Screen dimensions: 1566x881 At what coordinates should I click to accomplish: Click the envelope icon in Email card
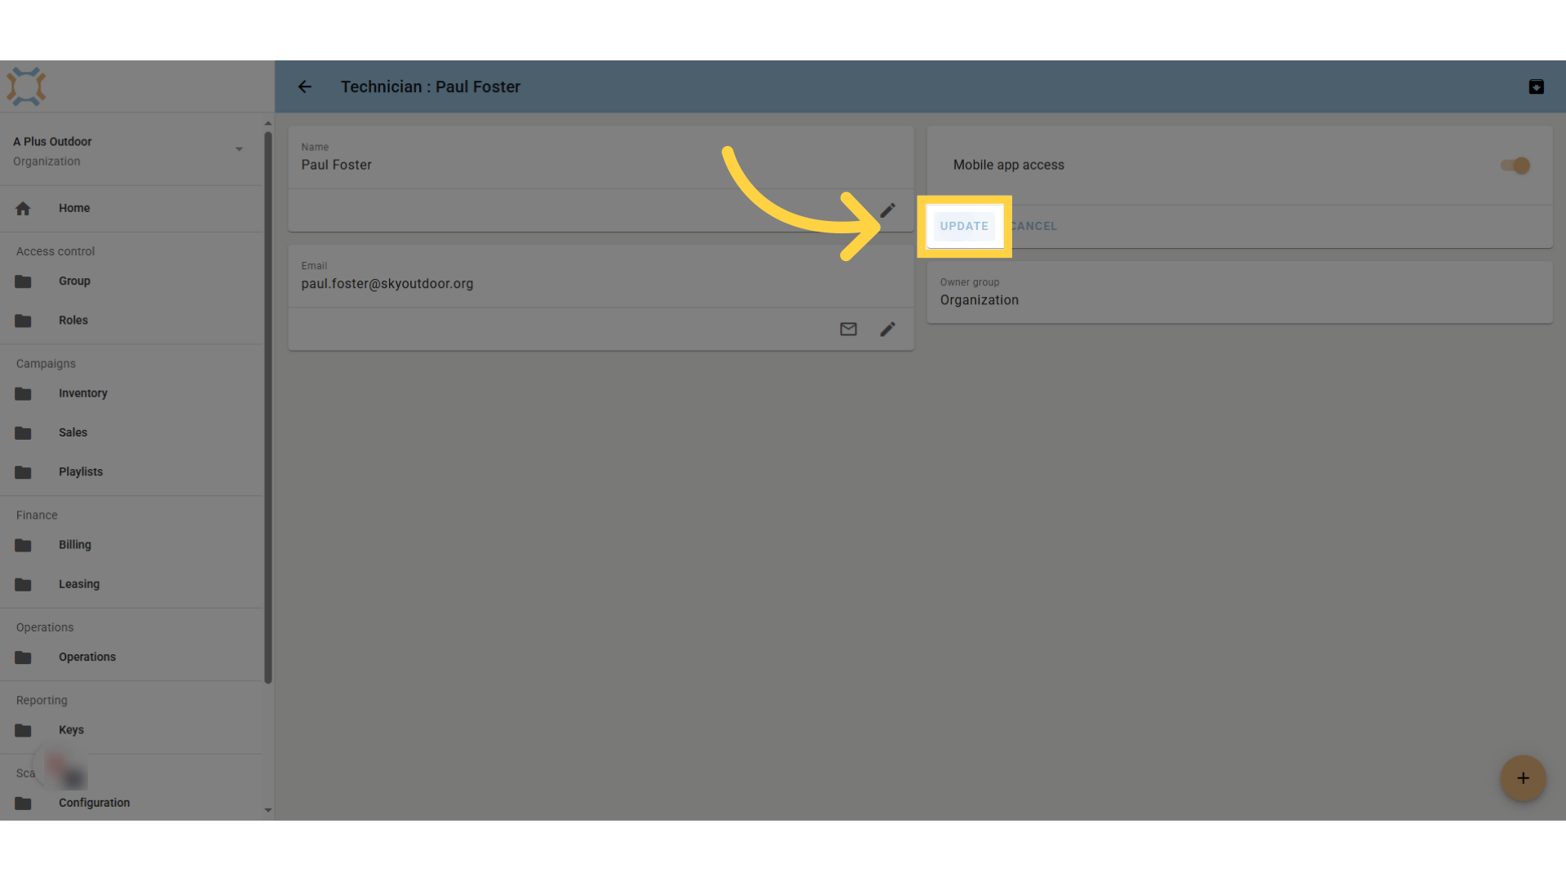pyautogui.click(x=848, y=329)
